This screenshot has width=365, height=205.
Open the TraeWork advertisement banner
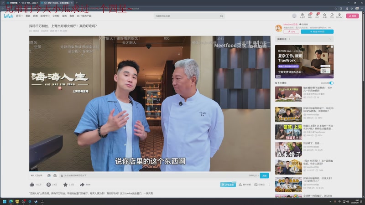(304, 61)
